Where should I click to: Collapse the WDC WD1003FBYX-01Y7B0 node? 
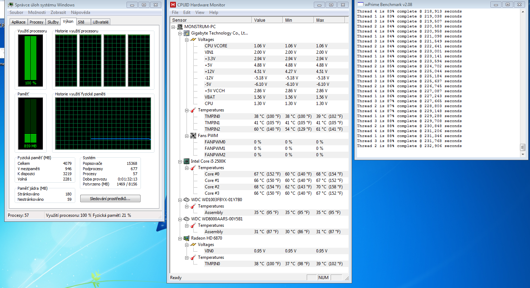(x=180, y=200)
